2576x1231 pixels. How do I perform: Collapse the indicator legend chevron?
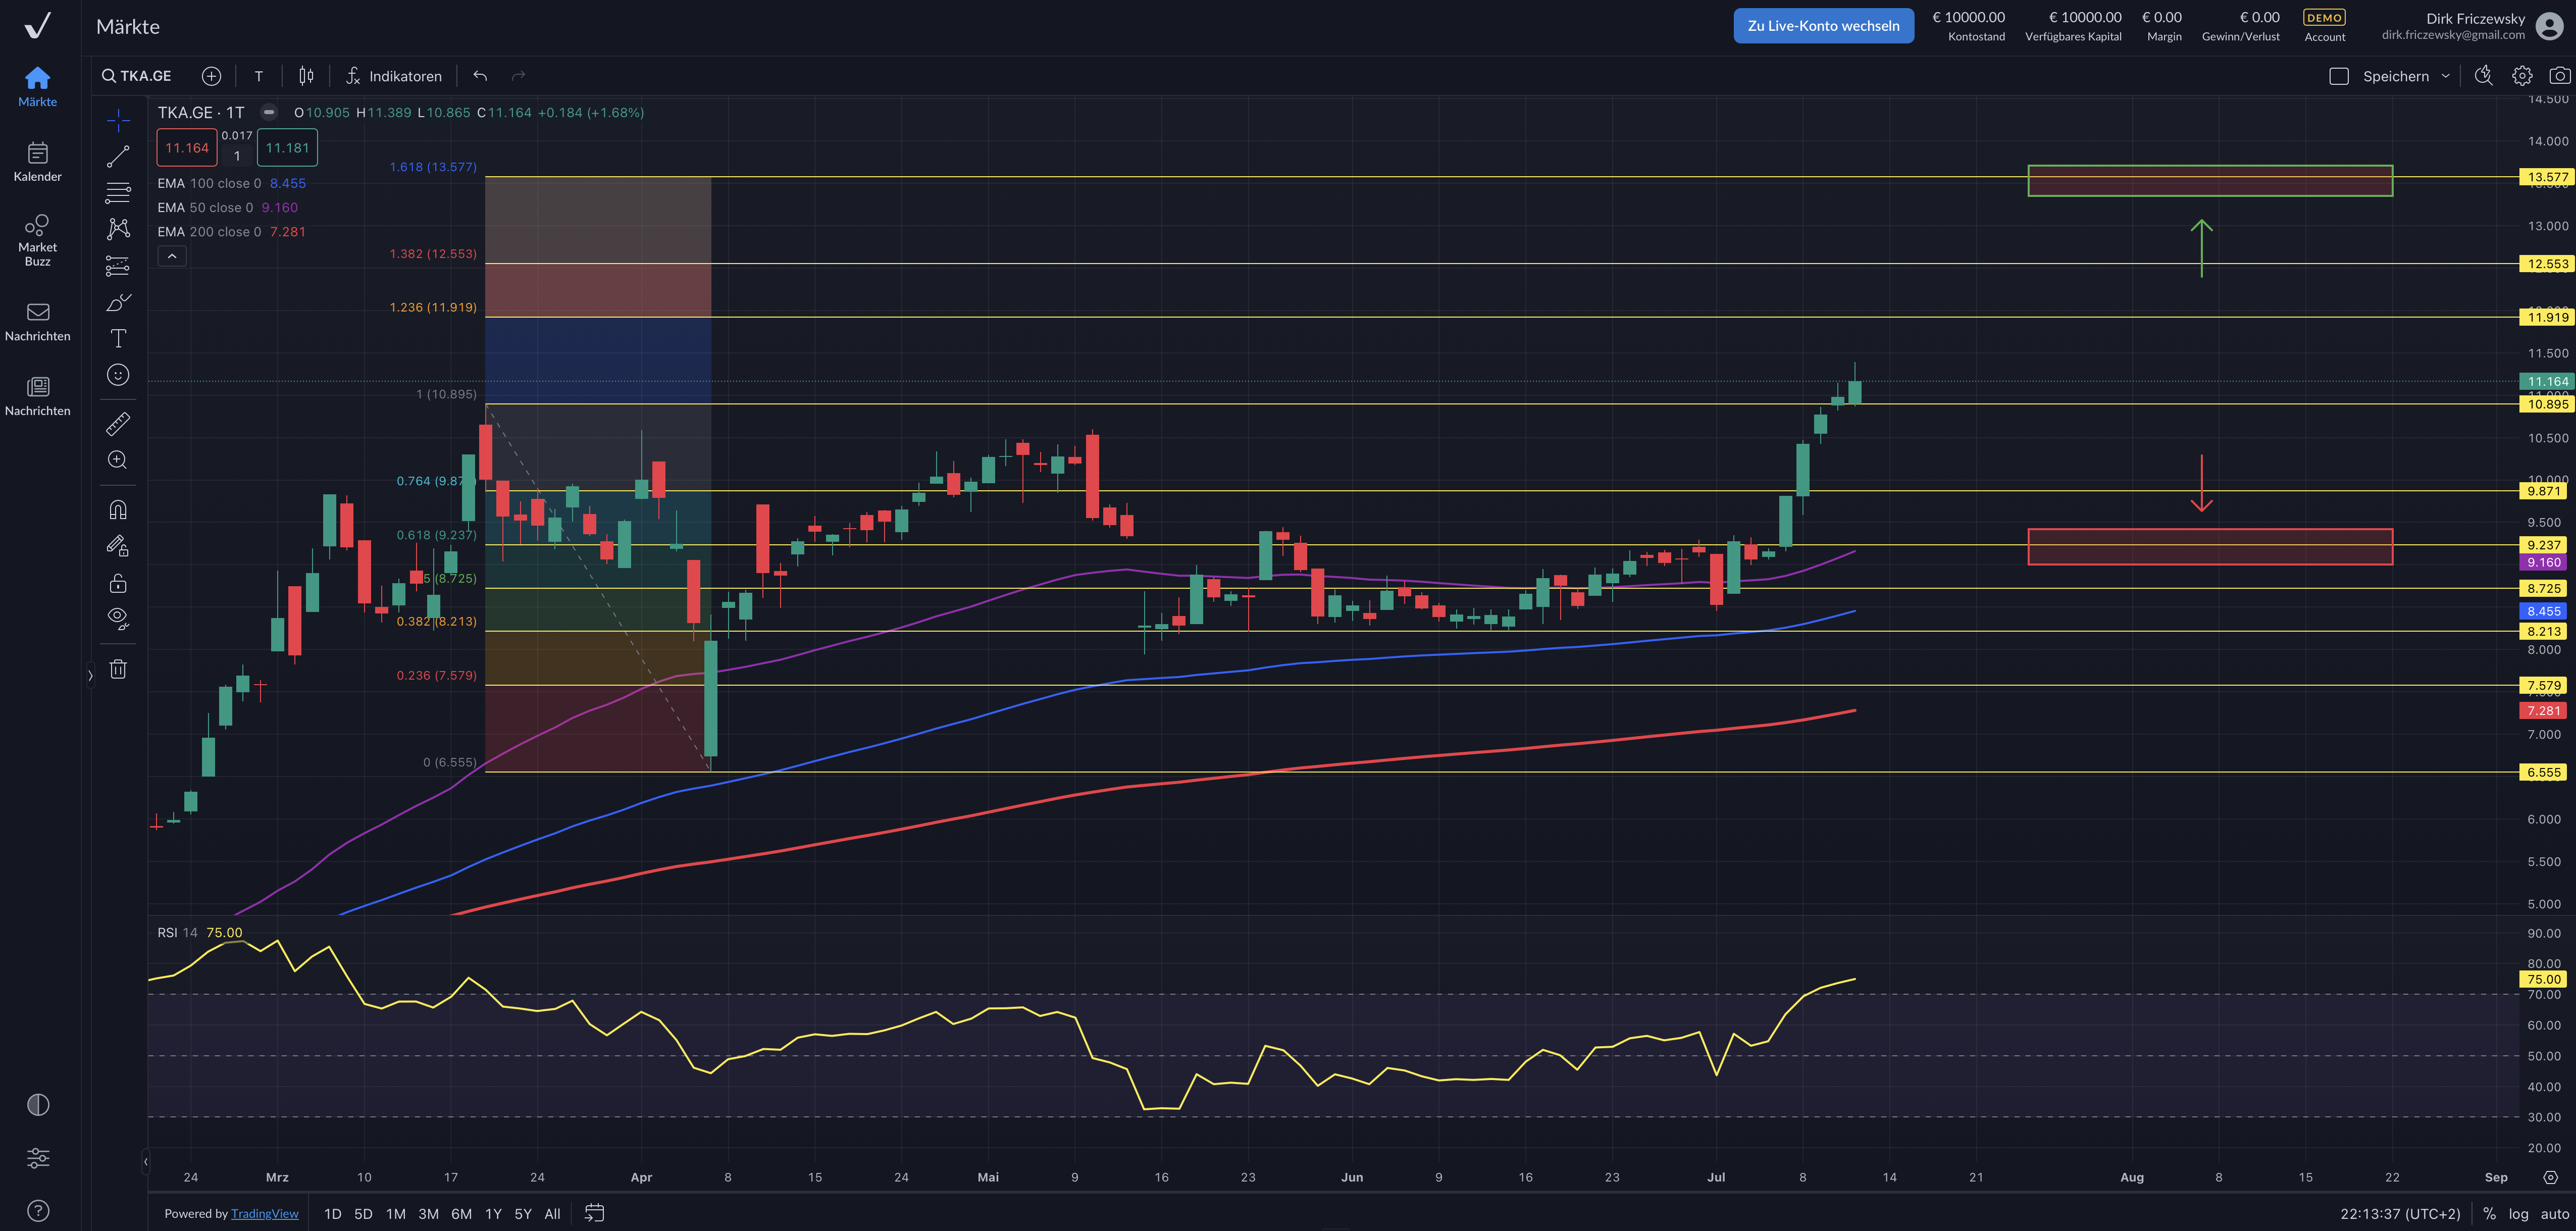click(x=172, y=257)
